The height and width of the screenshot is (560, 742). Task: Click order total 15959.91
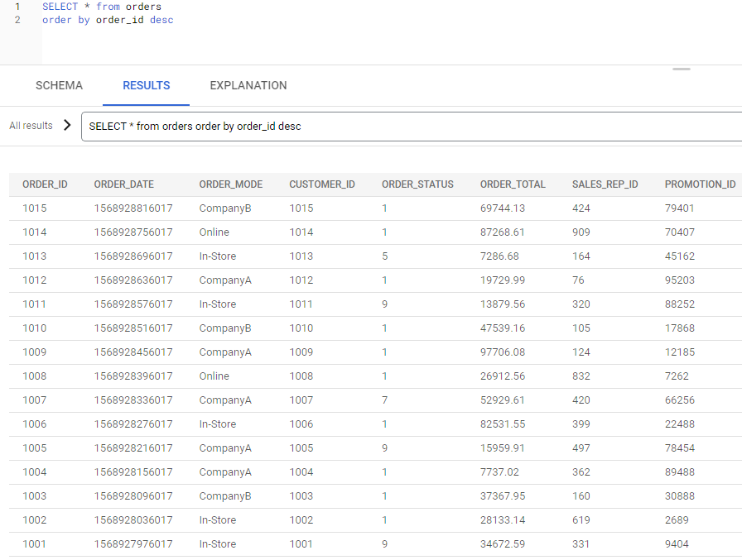pos(503,448)
